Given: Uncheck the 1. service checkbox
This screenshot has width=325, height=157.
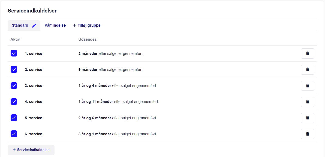Looking at the screenshot, I should coord(14,53).
